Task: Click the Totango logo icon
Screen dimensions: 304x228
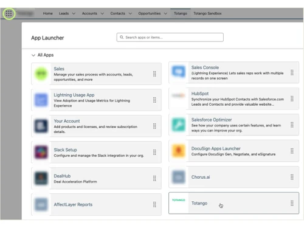Action: coord(179,200)
